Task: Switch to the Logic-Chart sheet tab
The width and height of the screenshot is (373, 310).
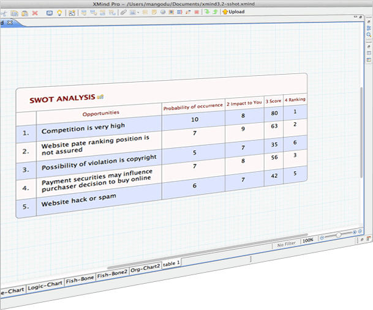Action: (x=45, y=286)
